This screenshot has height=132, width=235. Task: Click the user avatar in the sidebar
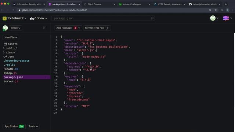5,28
